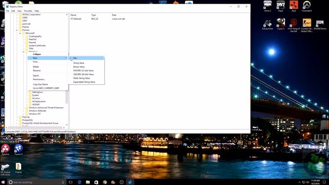Expand the Windows NT key
329x185 pixels.
[x=24, y=114]
